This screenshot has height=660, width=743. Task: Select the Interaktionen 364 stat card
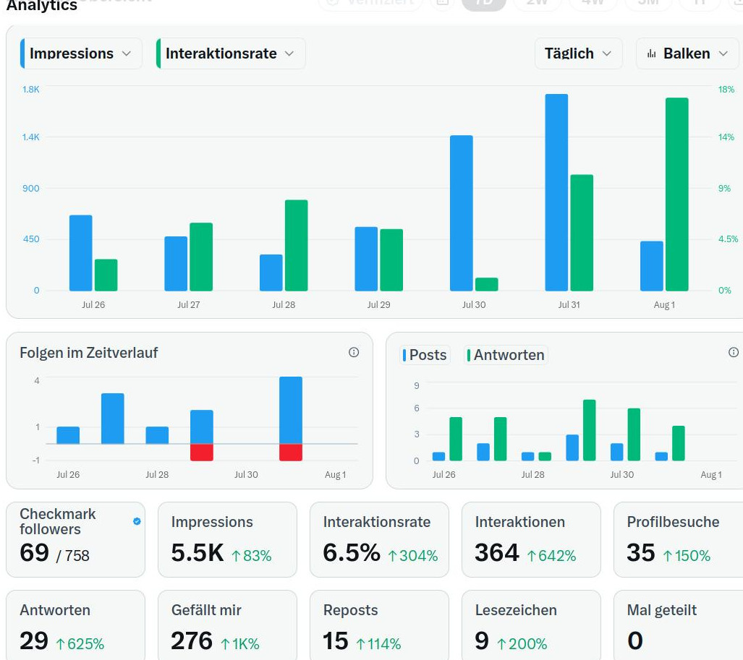click(531, 540)
